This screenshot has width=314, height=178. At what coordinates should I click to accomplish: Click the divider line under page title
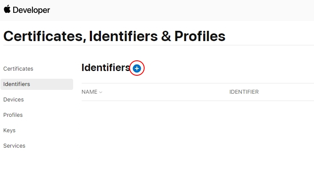coord(159,45)
